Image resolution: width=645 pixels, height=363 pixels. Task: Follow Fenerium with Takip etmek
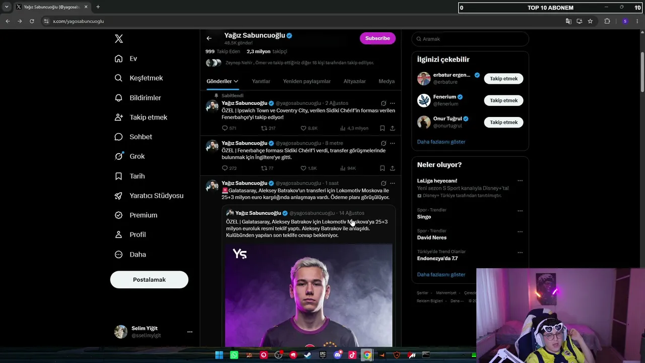point(503,100)
